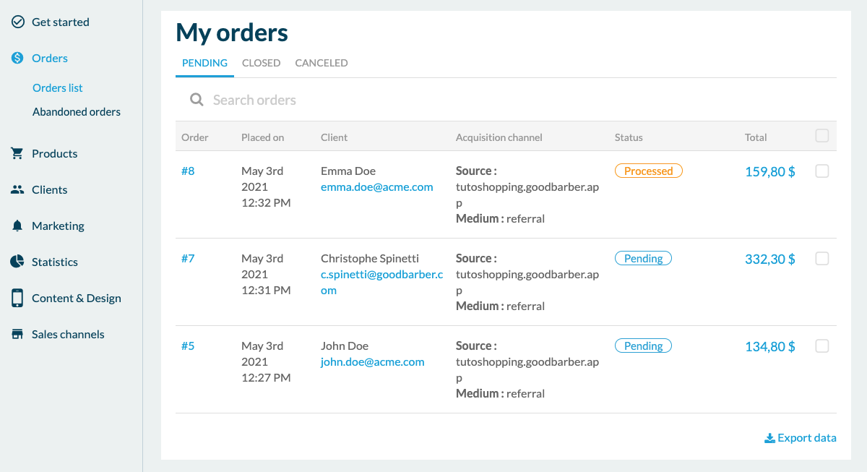
Task: Open Products via the cart icon
Action: click(x=17, y=153)
